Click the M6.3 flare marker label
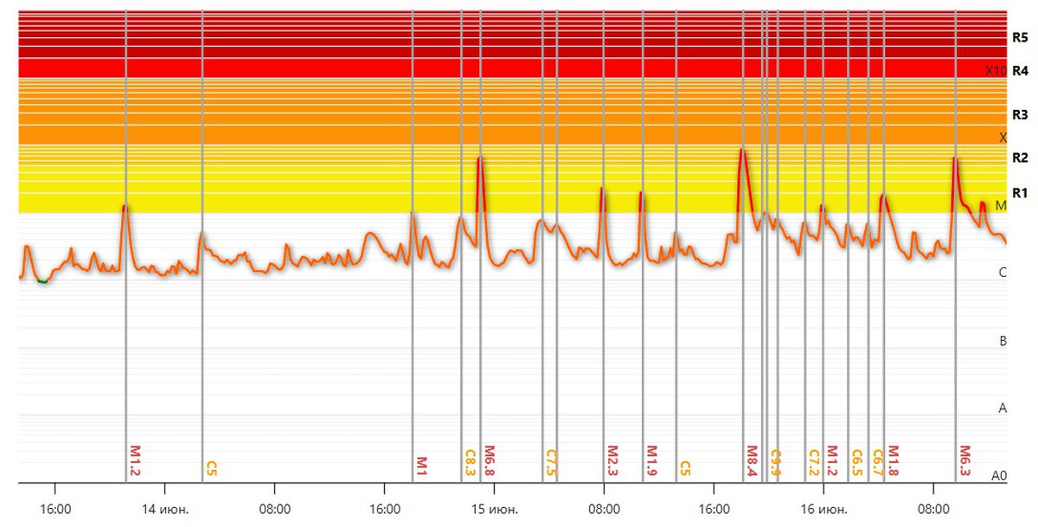Image resolution: width=1038 pixels, height=527 pixels. click(964, 460)
